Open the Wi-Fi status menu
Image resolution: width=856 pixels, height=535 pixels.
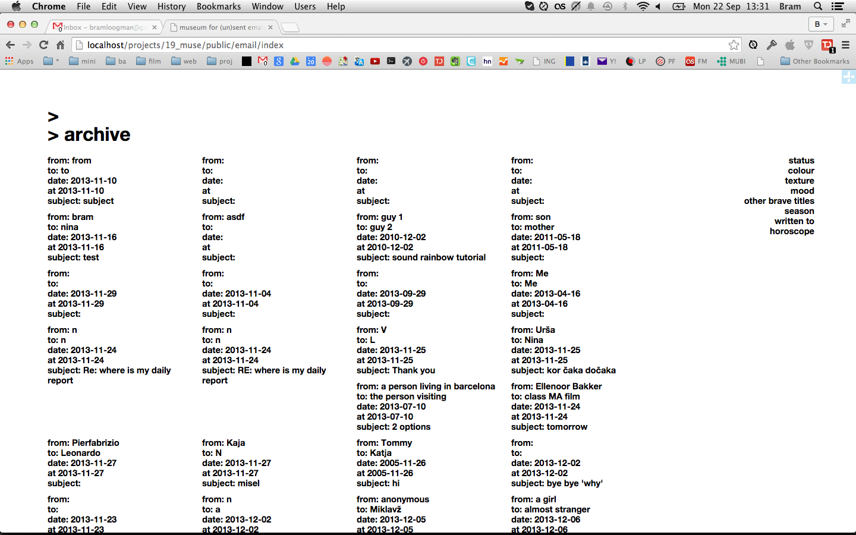[x=643, y=7]
